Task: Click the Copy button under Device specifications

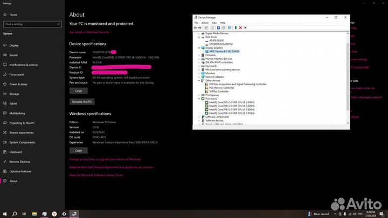Action: pos(79,91)
